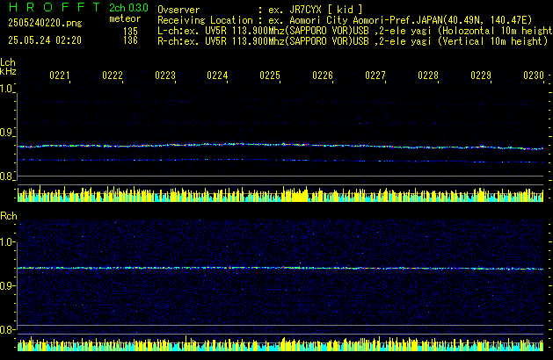Click the Rch carrier signal trace

coord(280,269)
